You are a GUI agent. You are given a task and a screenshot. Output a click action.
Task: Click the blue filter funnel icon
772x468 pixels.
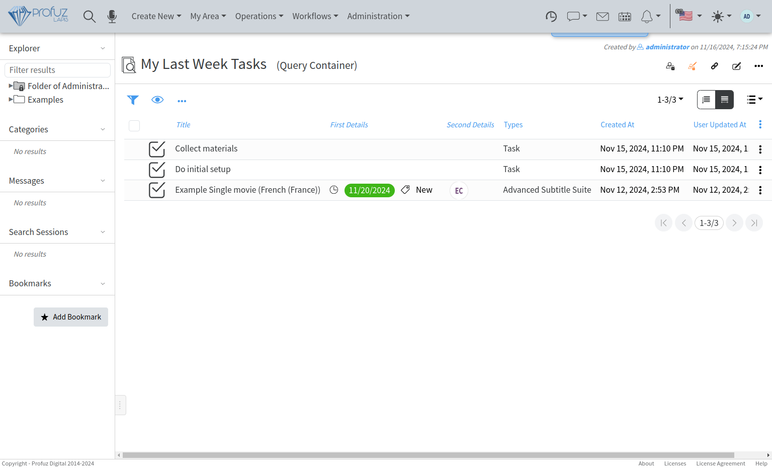[133, 100]
